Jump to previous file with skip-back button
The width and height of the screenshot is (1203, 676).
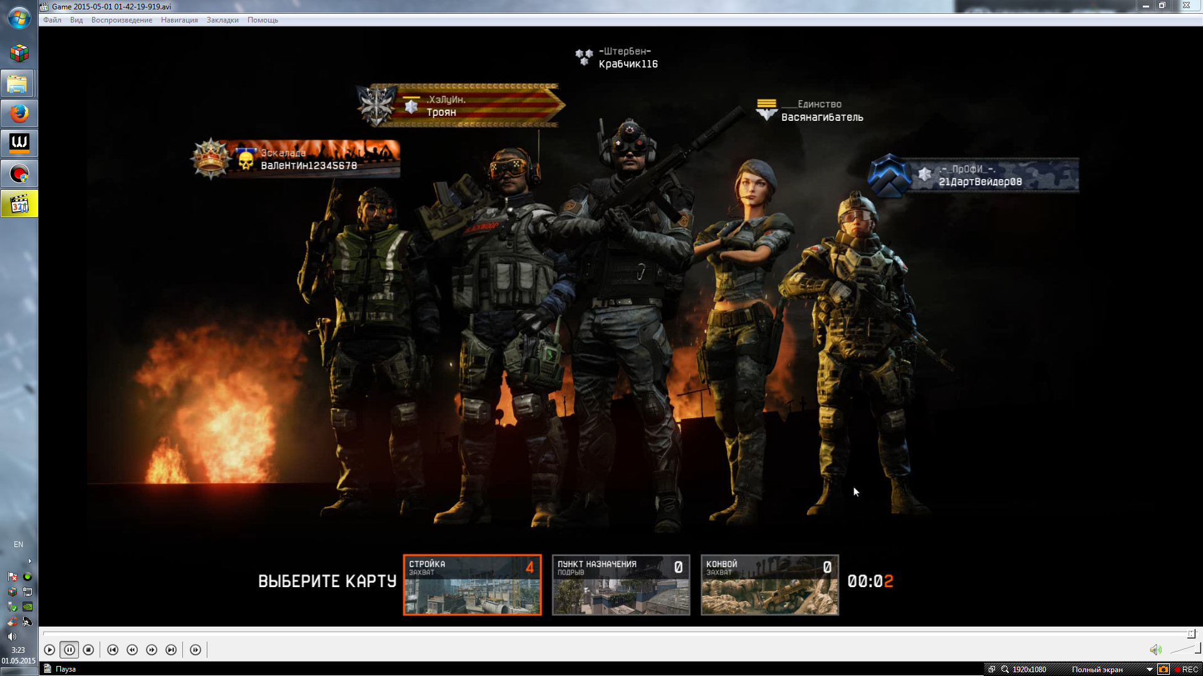point(113,650)
